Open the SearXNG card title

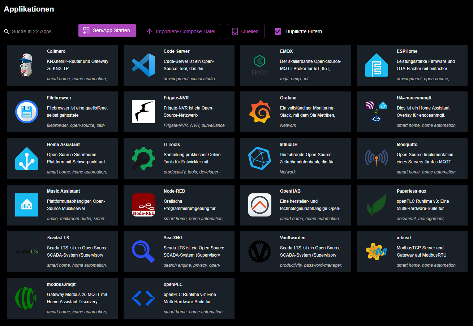173,238
